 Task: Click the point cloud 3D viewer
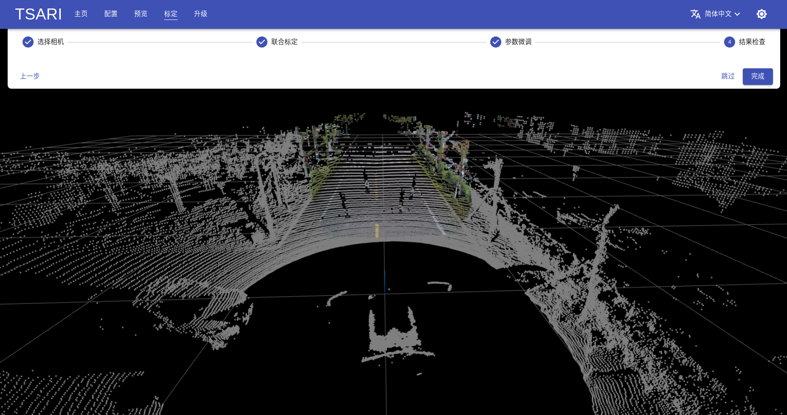coord(393,252)
